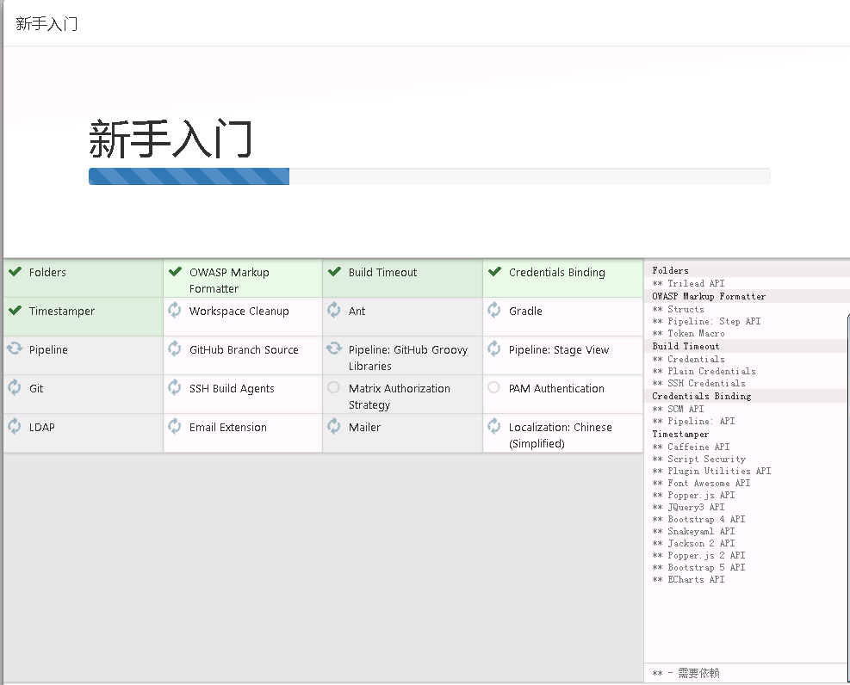850x685 pixels.
Task: Select the Gradle plugin label
Action: click(x=525, y=311)
